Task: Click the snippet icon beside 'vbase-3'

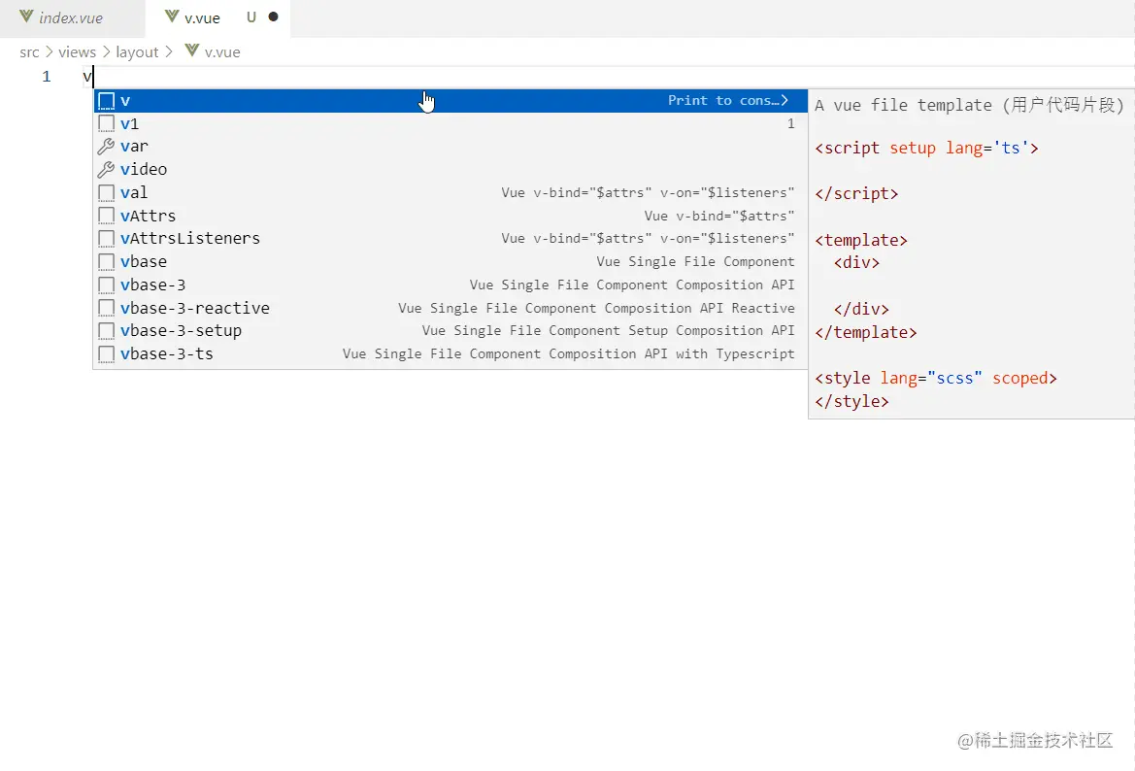Action: [x=107, y=285]
